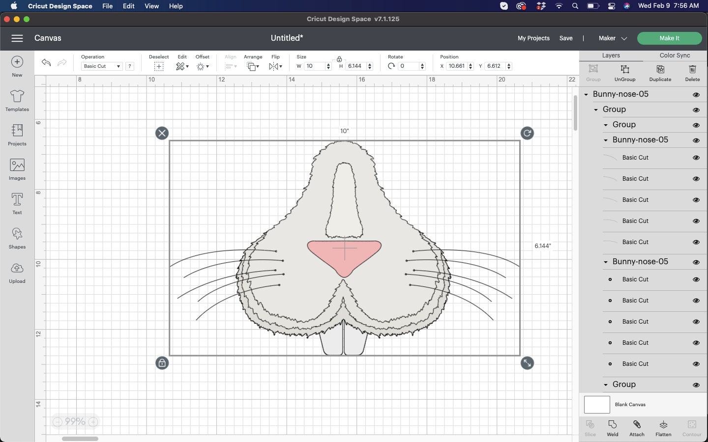Click the Upload icon in sidebar
The image size is (708, 442).
click(x=17, y=273)
